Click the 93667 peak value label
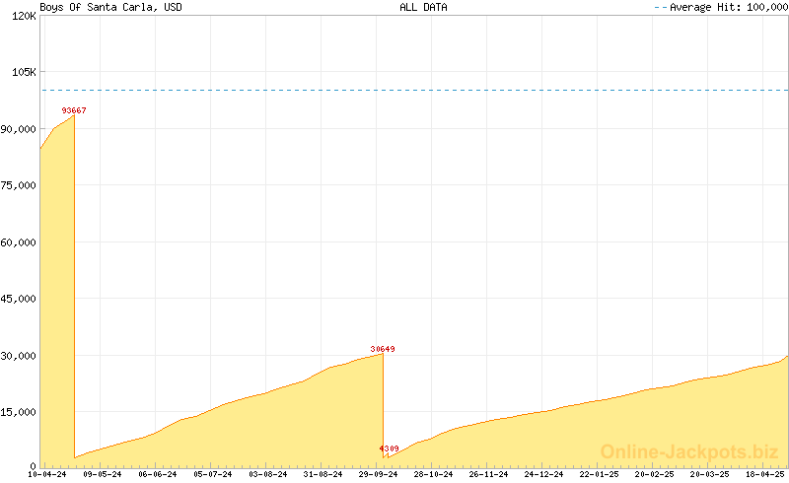The width and height of the screenshot is (789, 483). (74, 110)
